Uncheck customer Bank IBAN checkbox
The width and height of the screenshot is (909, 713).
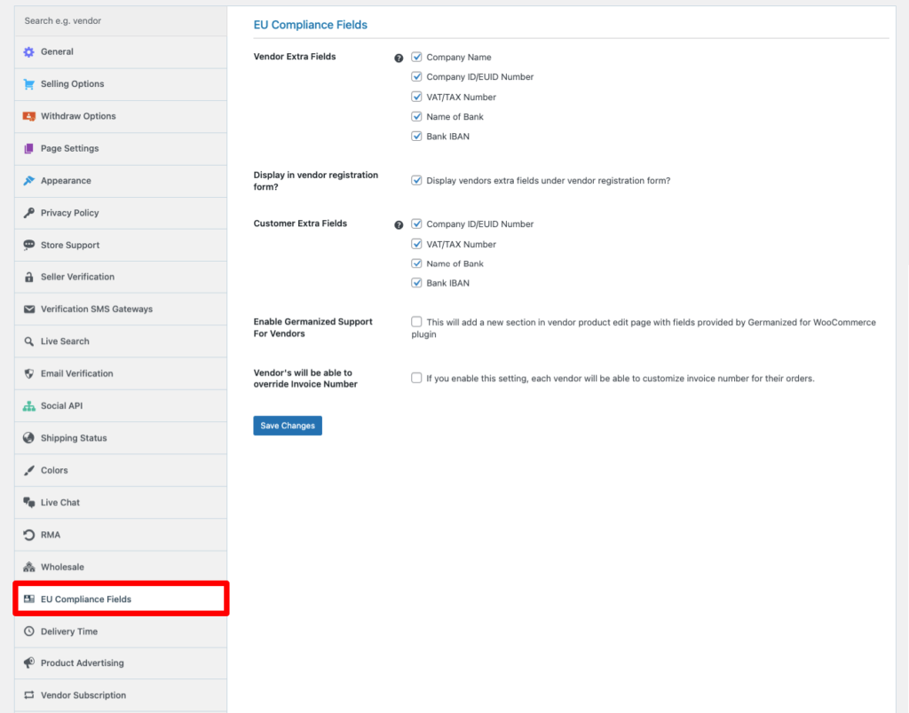click(416, 283)
